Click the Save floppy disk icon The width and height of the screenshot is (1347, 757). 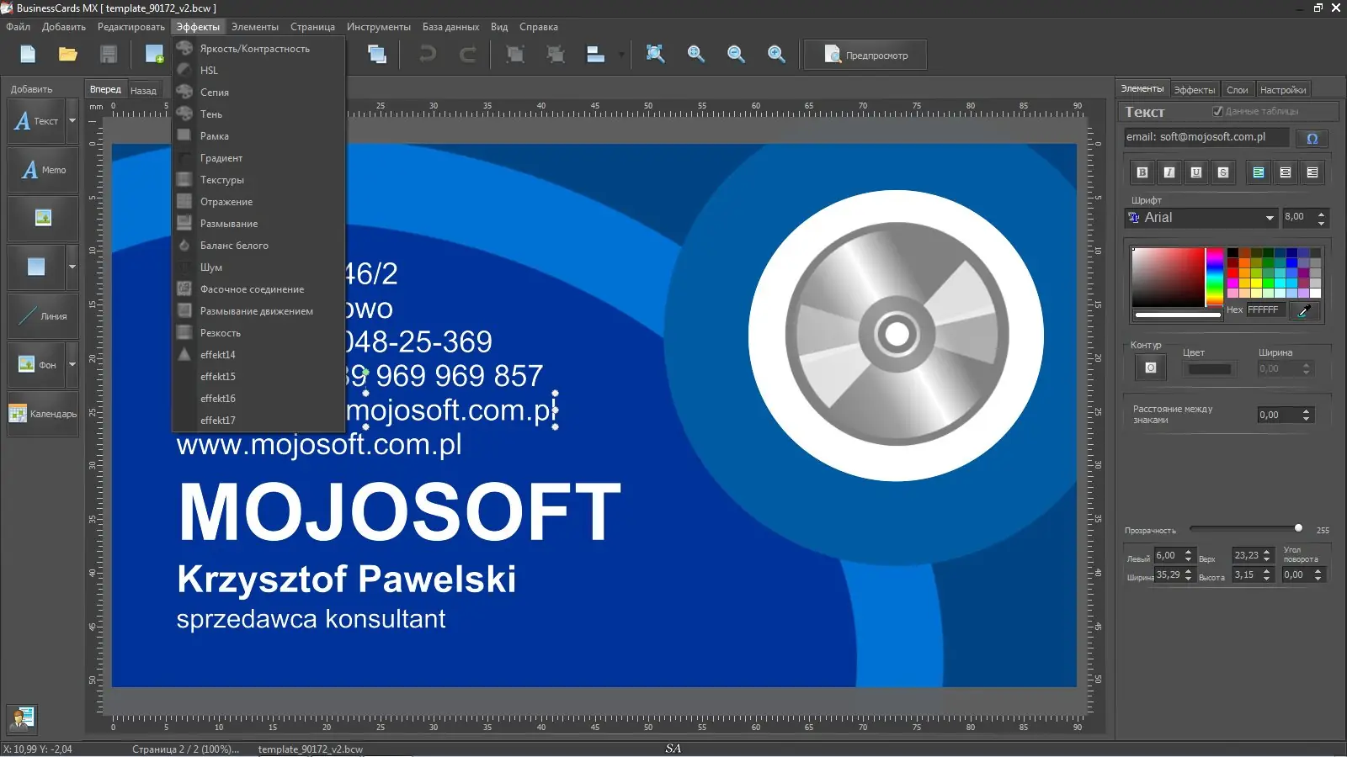pos(109,55)
